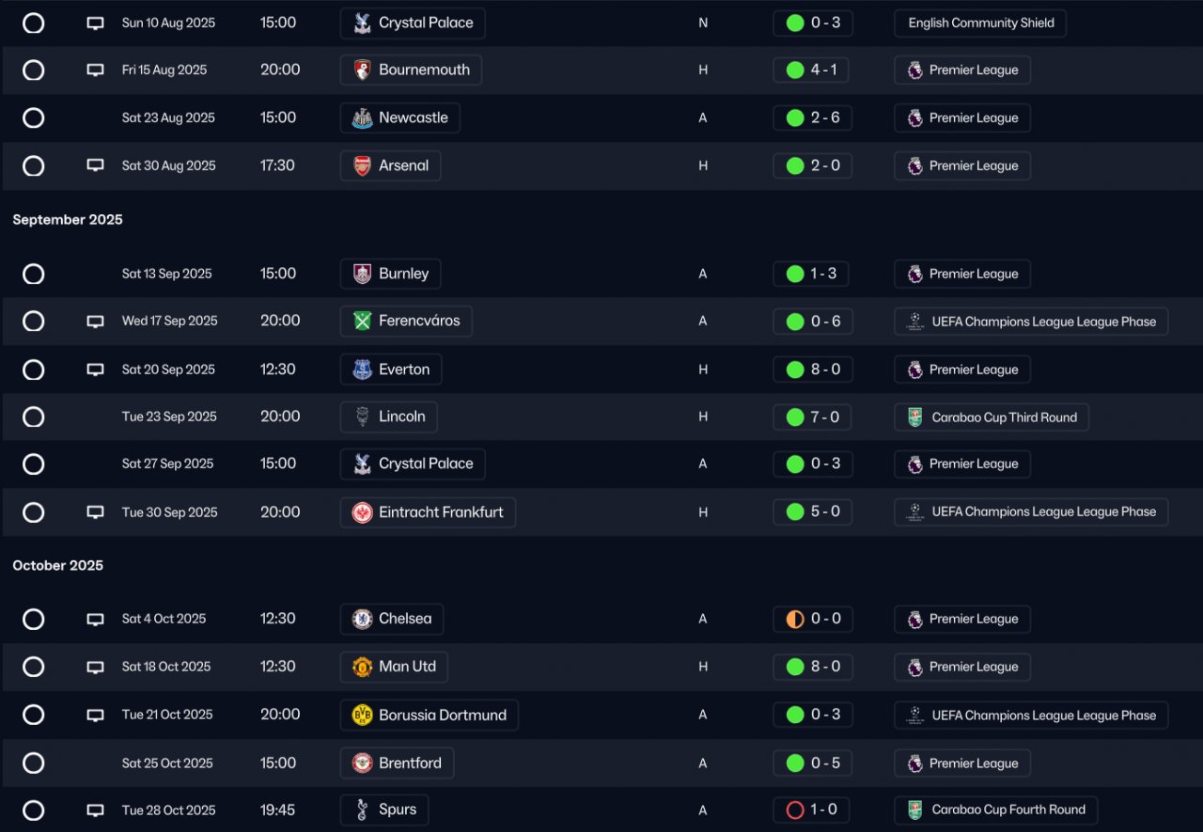Toggle the selection circle for Spurs fixture

[34, 810]
